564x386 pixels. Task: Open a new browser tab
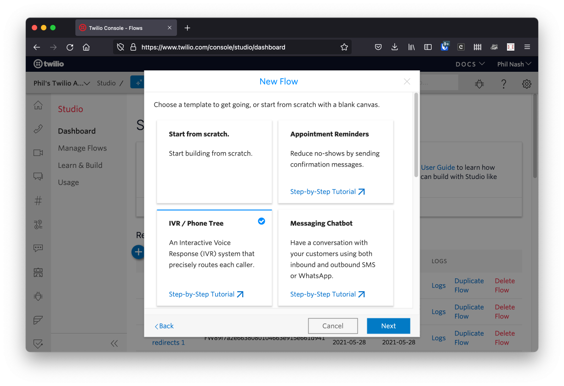pos(187,28)
